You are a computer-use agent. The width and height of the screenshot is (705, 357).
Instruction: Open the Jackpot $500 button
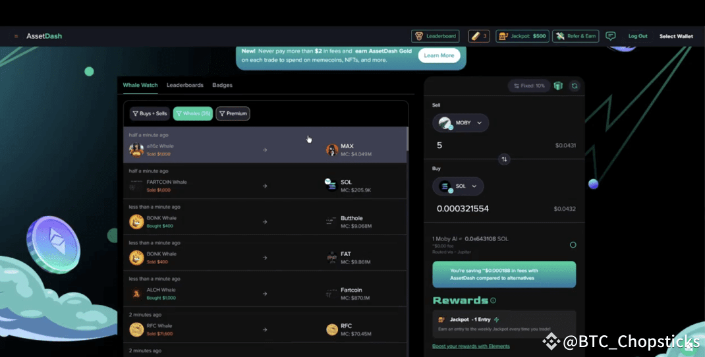click(x=522, y=36)
